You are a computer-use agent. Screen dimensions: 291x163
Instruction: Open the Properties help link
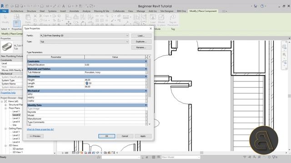coord(8,92)
